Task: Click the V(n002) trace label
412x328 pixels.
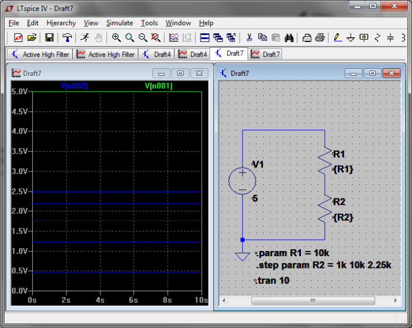Action: click(x=74, y=86)
